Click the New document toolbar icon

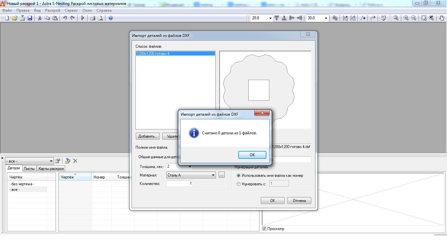[x=7, y=18]
